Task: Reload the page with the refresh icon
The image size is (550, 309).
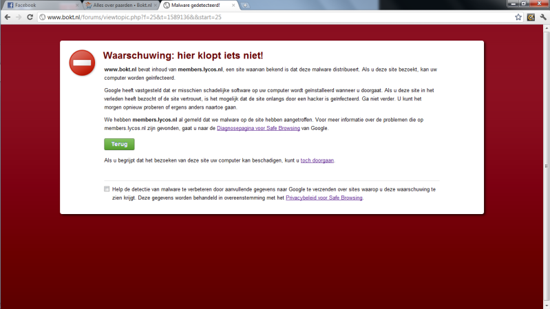Action: point(30,17)
